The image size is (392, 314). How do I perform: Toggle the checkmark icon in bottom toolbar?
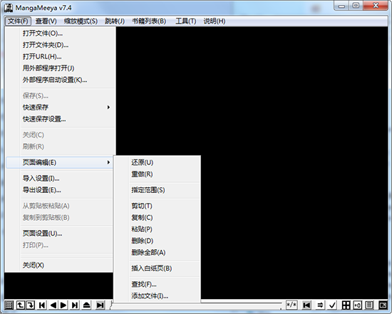click(x=333, y=305)
